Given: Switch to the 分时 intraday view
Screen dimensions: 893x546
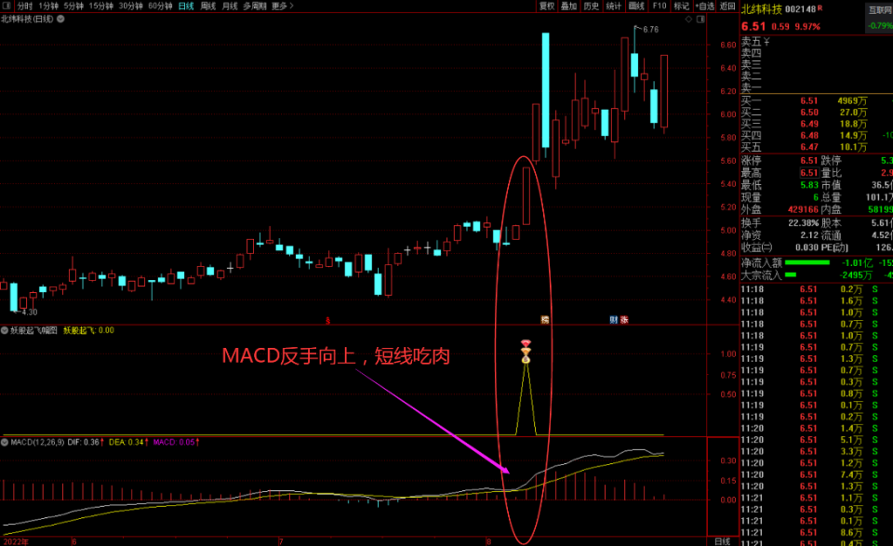Looking at the screenshot, I should coord(24,6).
